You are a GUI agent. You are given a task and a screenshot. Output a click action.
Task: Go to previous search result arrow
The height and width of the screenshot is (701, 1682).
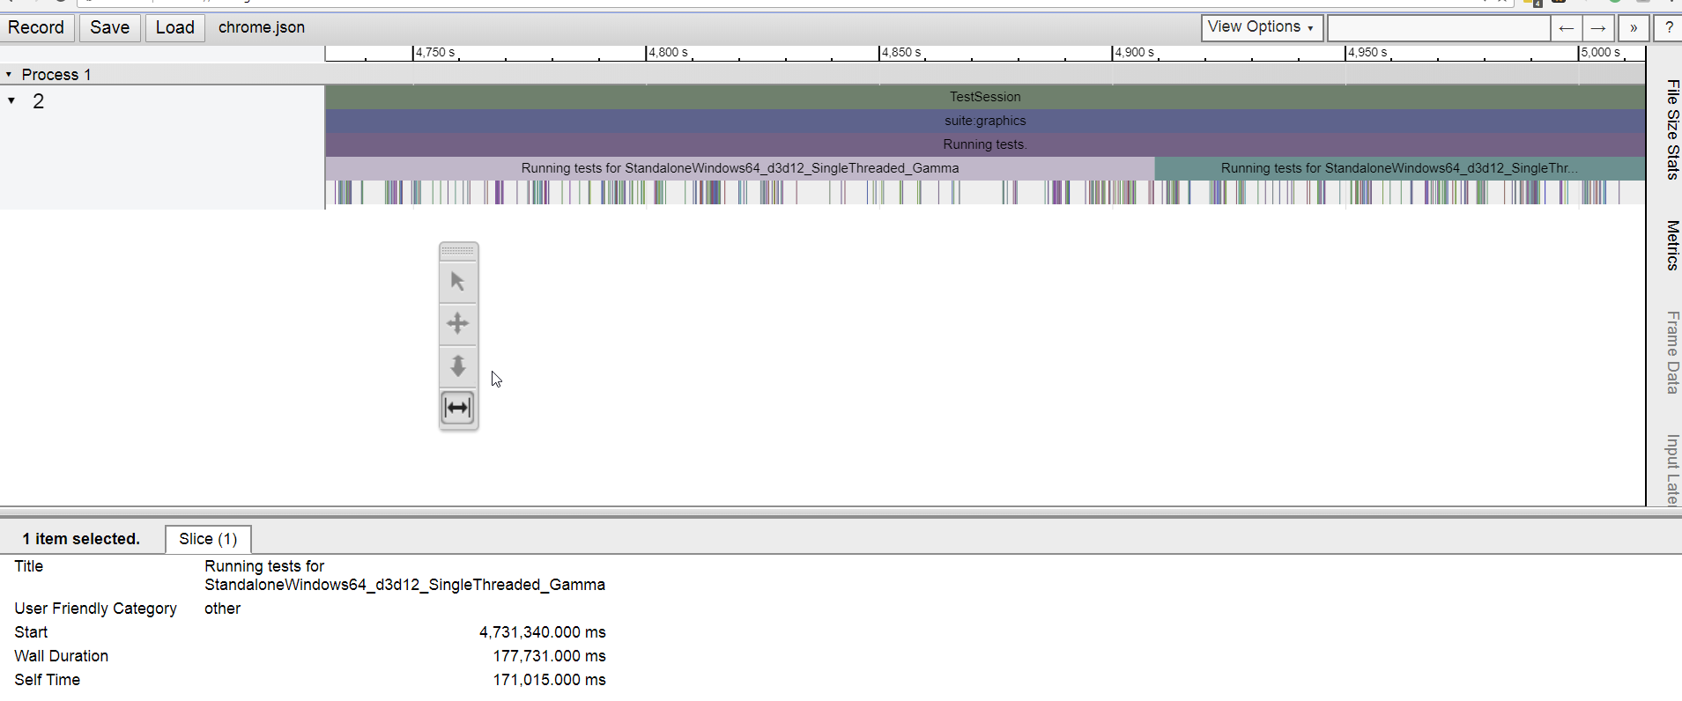click(x=1566, y=28)
